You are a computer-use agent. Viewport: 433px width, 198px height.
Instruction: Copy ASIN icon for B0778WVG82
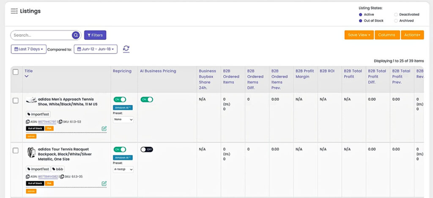[27, 177]
